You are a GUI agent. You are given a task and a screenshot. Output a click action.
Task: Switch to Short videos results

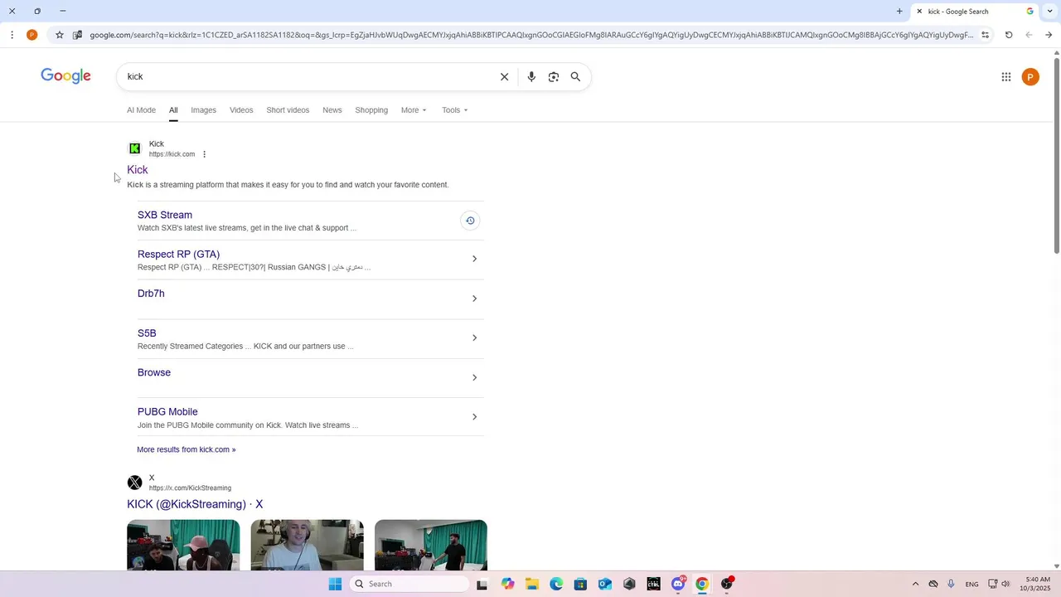pos(288,110)
